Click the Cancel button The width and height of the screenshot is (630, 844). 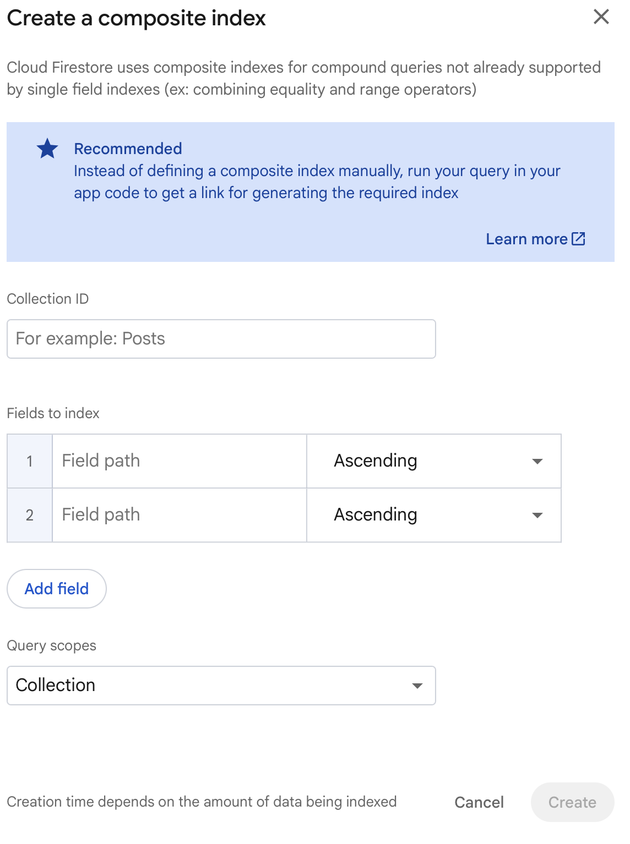click(479, 802)
